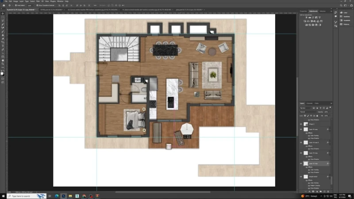The image size is (354, 199).
Task: Add a Photo Filter adjustment
Action: [x=315, y=21]
